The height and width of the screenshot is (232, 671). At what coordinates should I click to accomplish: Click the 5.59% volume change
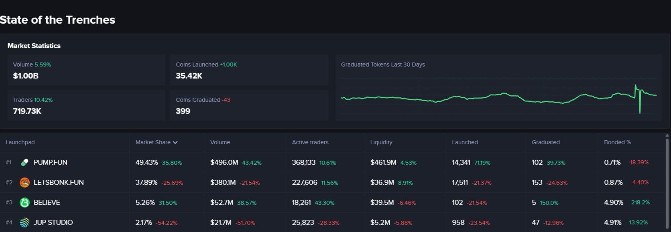pyautogui.click(x=43, y=65)
